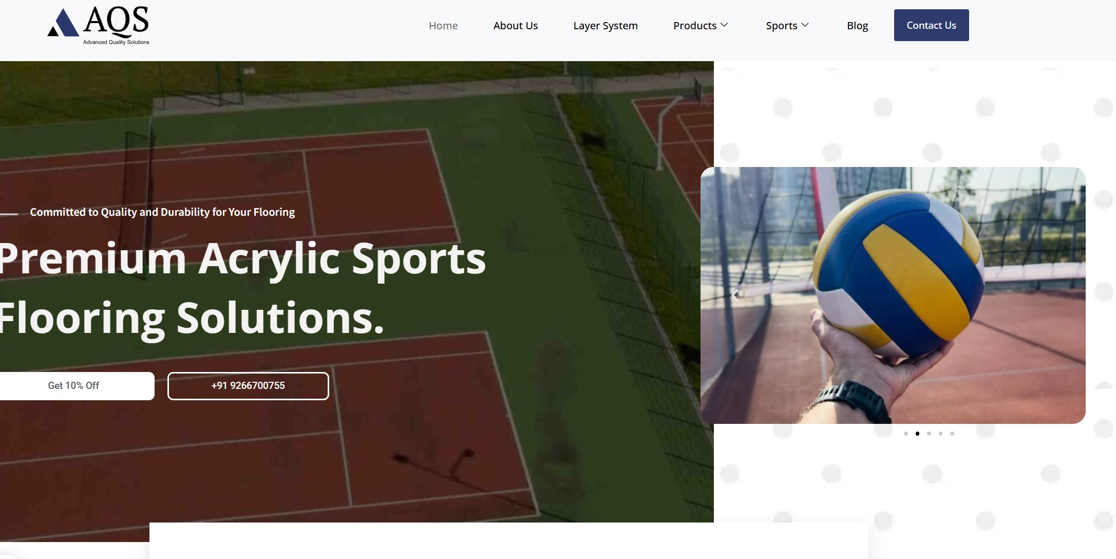Open the Layer System page
This screenshot has width=1116, height=559.
[x=606, y=26]
